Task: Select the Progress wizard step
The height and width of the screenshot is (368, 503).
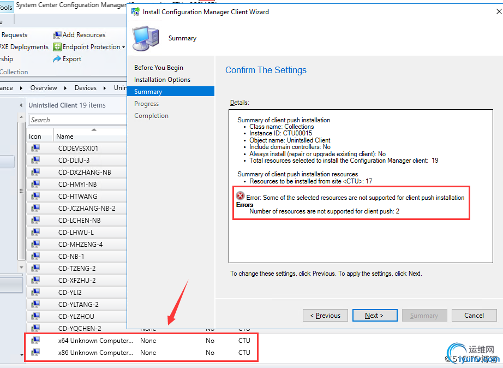Action: tap(146, 104)
